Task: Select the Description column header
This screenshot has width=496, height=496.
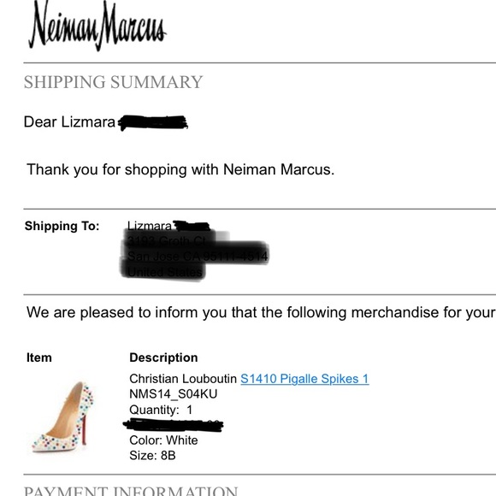Action: [x=163, y=357]
